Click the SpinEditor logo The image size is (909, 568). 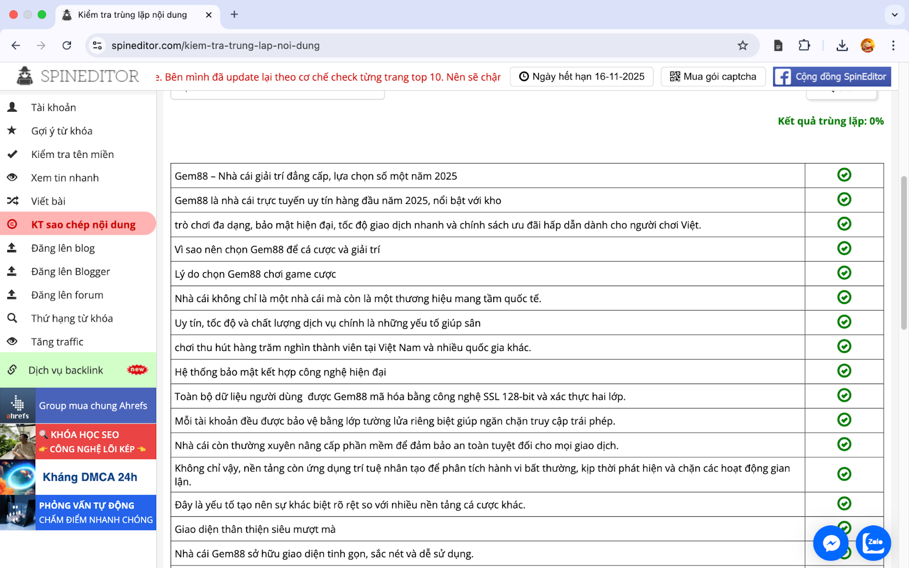pos(78,76)
